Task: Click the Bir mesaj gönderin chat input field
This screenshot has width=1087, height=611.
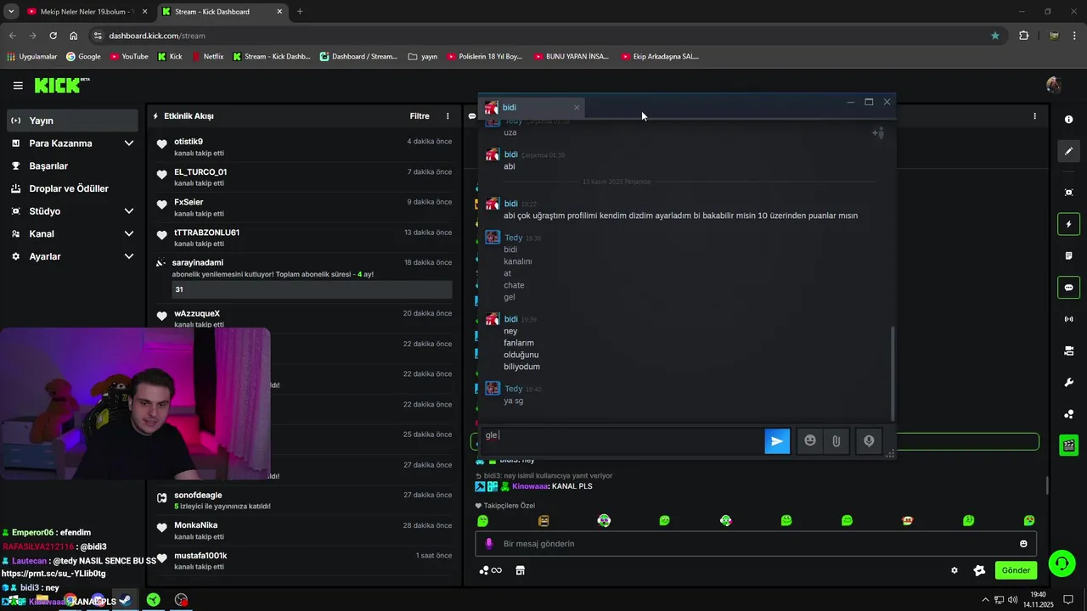Action: (755, 544)
